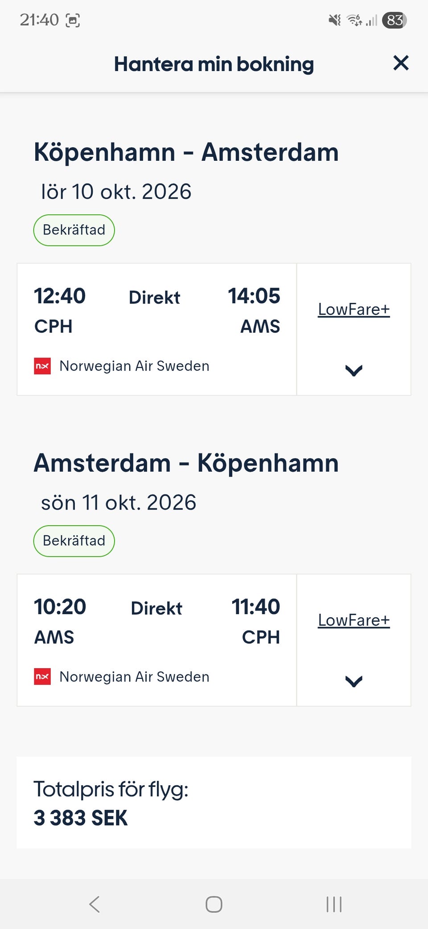Tap the Norwegian logo on the CPH–AMS flight

[42, 366]
